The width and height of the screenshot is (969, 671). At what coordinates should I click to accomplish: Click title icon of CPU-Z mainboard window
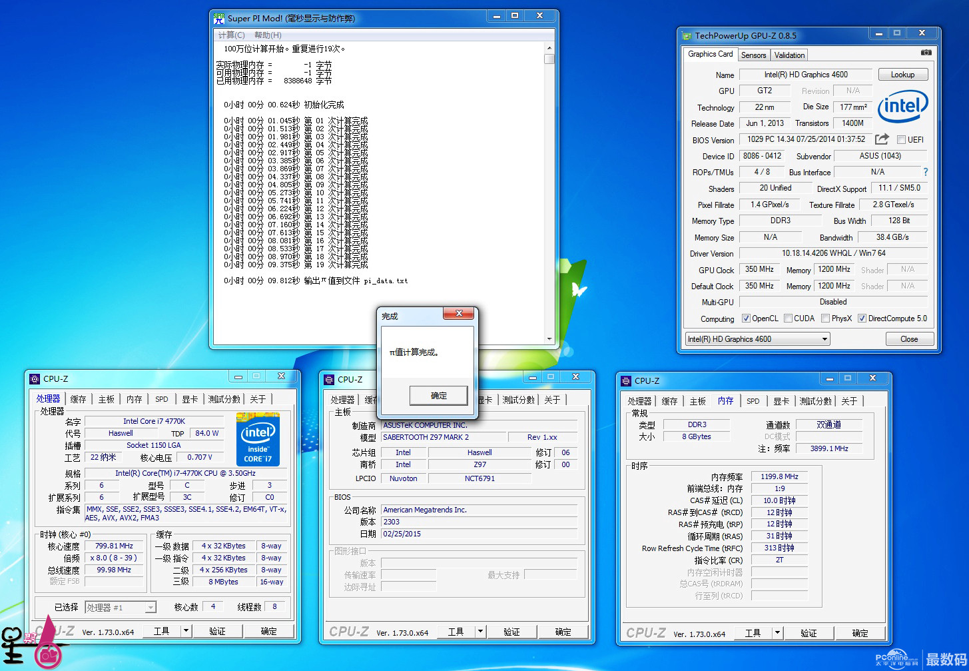329,379
